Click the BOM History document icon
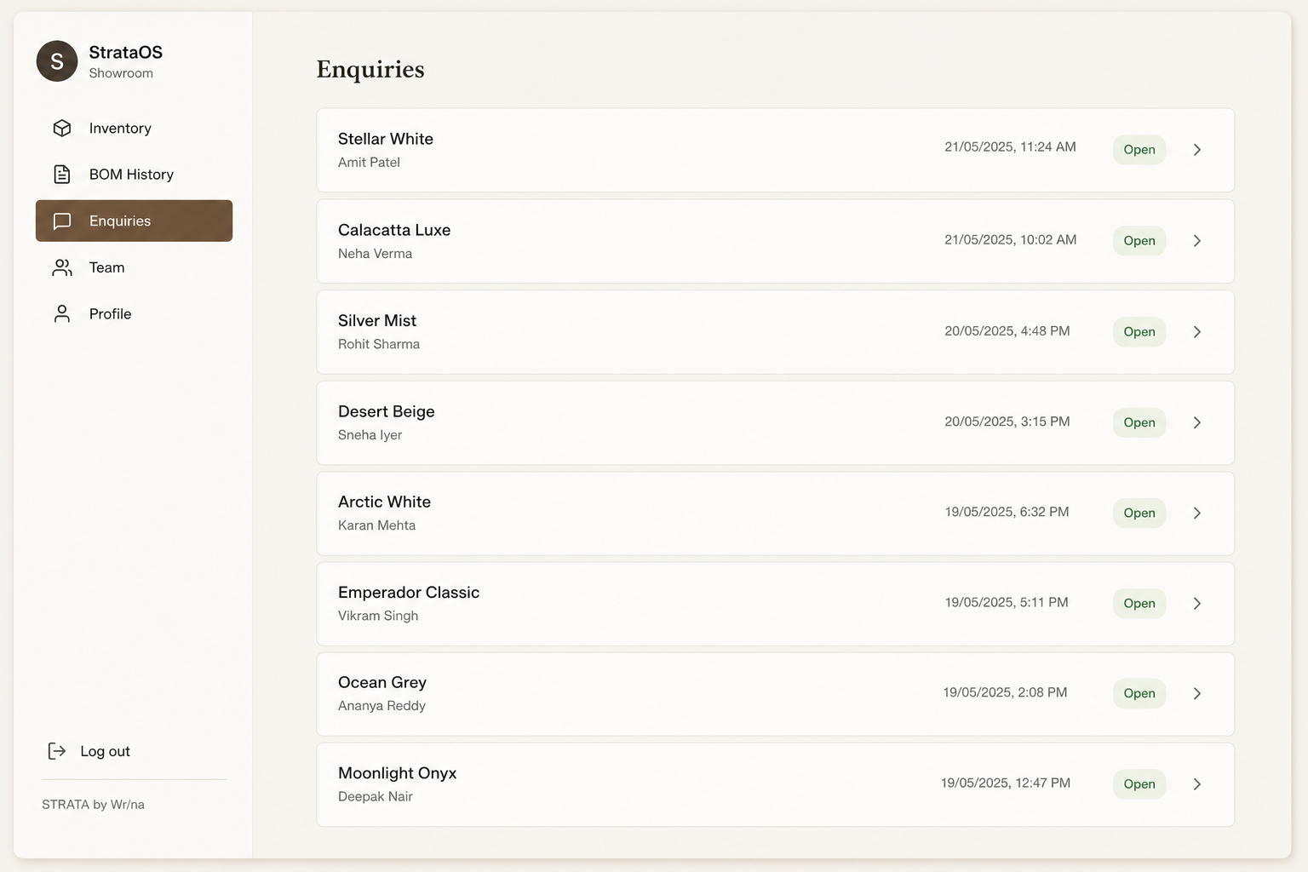1308x872 pixels. (x=62, y=175)
